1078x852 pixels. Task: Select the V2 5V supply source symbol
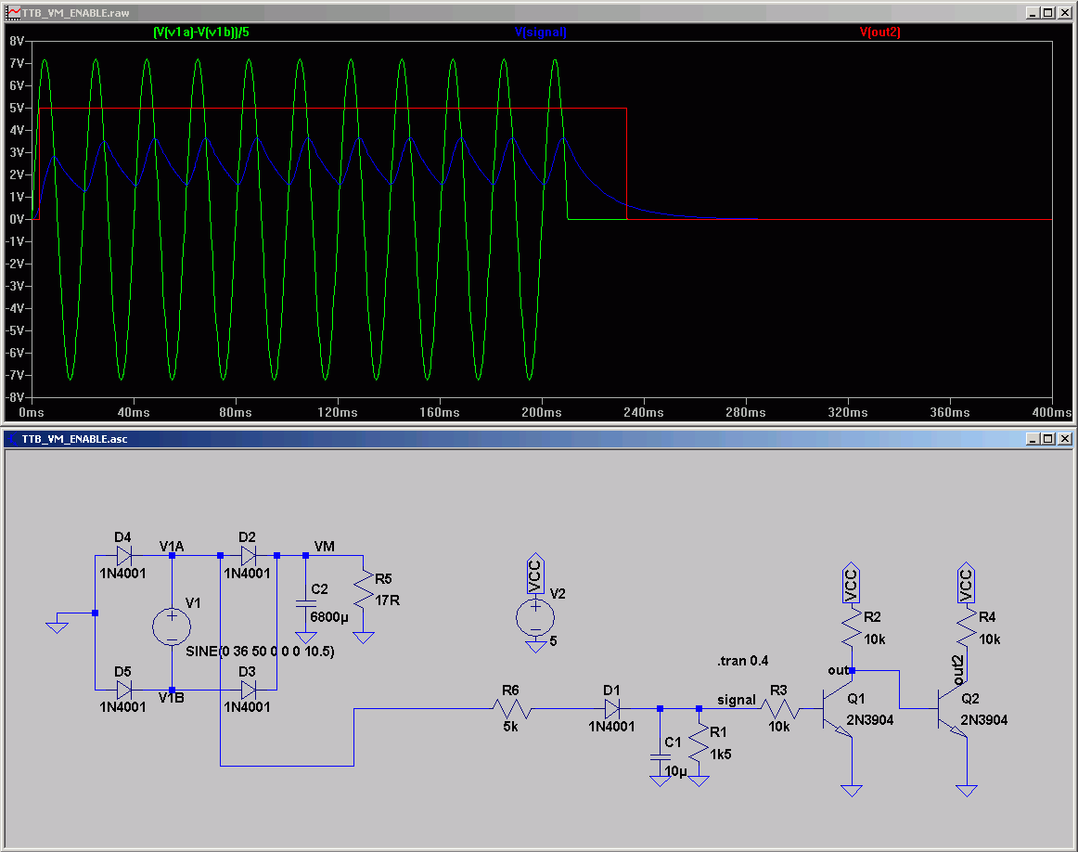point(535,616)
